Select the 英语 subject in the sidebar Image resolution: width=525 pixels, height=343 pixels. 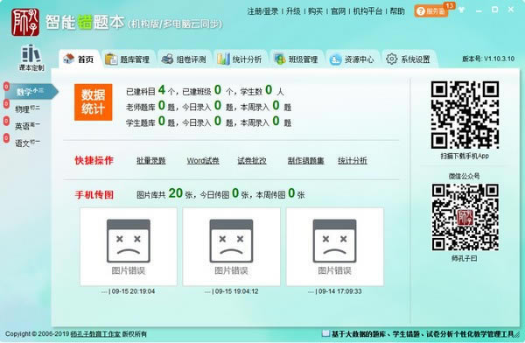coord(27,126)
